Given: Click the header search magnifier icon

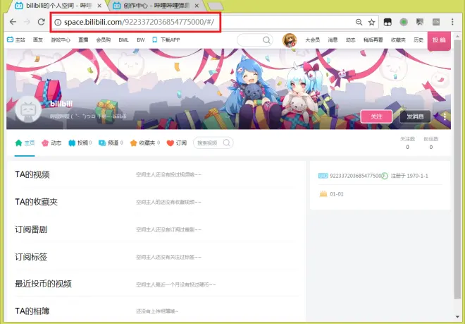Looking at the screenshot, I should click(266, 40).
